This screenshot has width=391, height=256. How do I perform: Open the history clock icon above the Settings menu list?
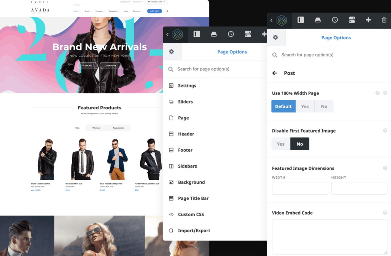coord(231,34)
